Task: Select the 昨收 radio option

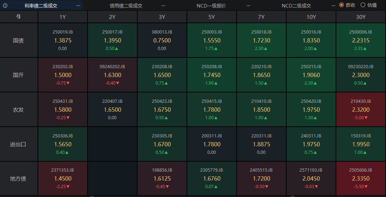Action: (342, 5)
